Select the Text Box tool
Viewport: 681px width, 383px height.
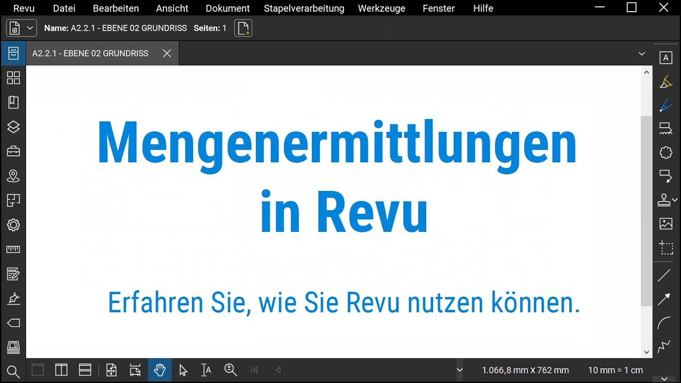666,58
